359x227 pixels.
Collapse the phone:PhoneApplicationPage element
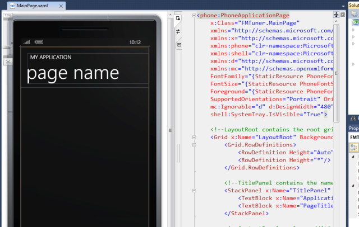coord(194,16)
